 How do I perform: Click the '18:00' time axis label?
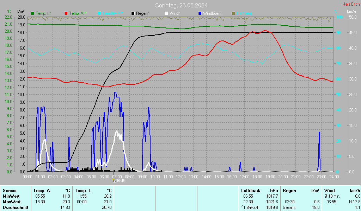tap(257, 177)
